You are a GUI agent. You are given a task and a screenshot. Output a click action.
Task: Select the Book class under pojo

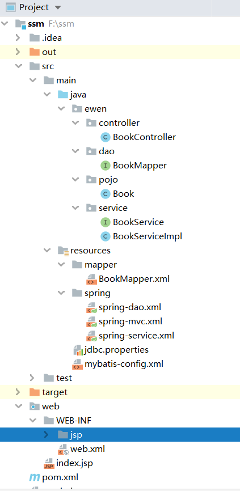(x=124, y=194)
